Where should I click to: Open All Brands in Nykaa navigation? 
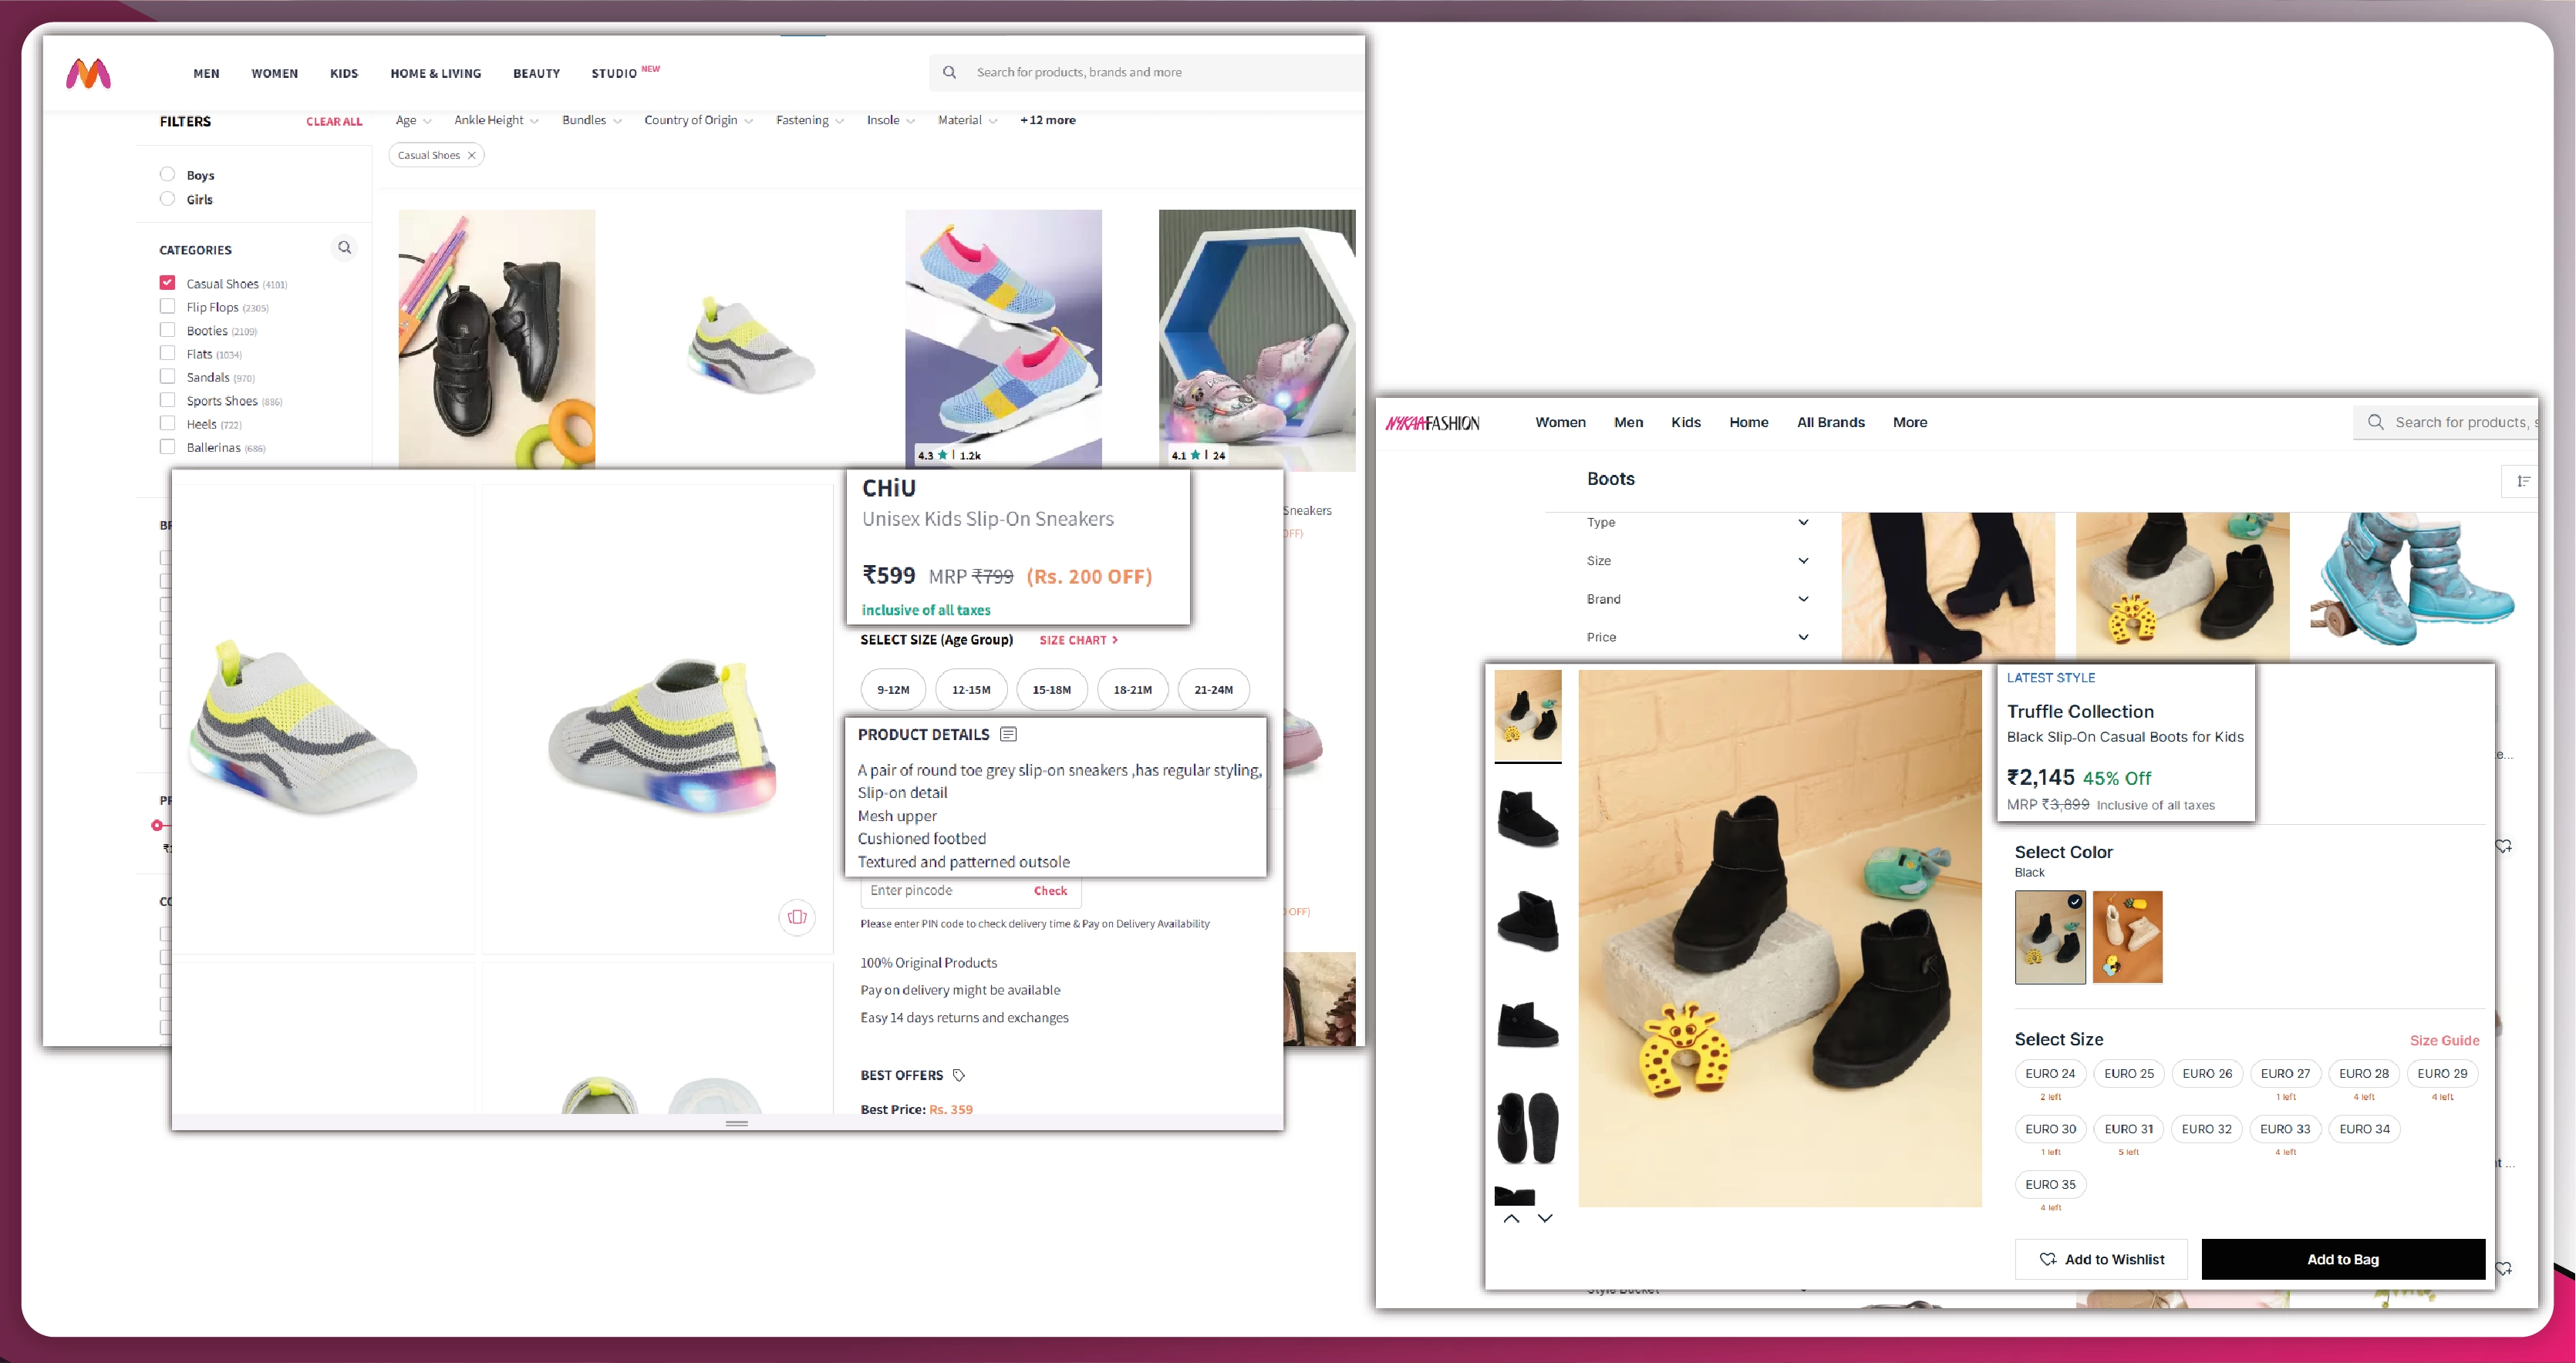(x=1830, y=422)
